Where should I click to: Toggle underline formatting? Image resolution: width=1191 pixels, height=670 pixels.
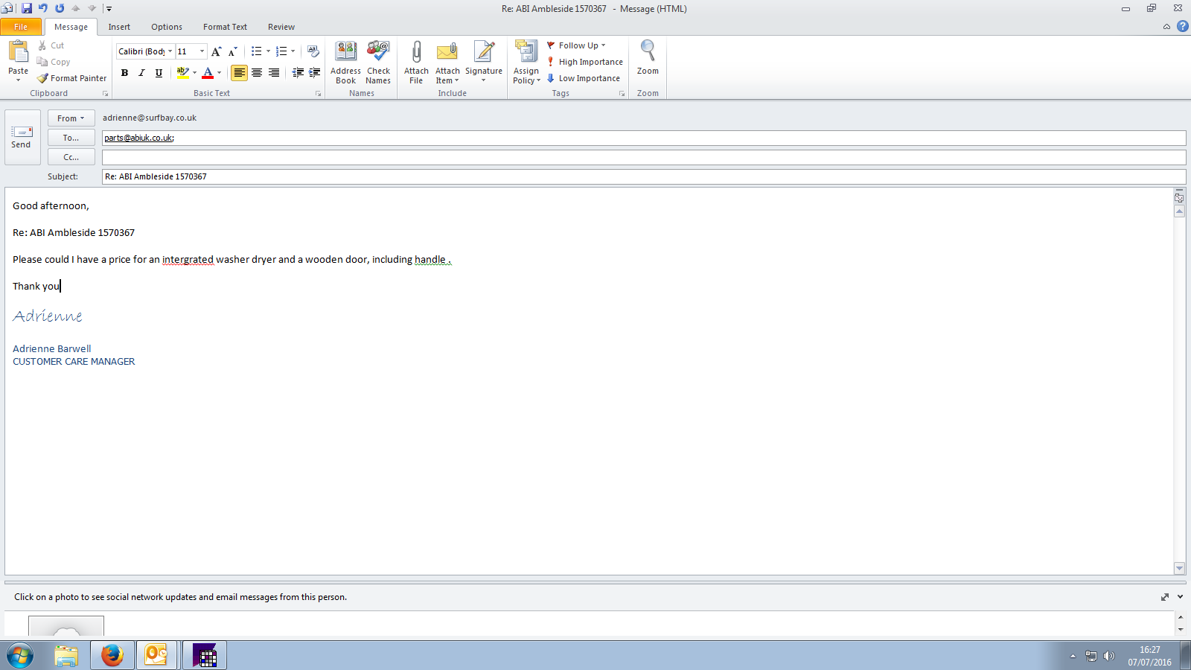point(159,72)
